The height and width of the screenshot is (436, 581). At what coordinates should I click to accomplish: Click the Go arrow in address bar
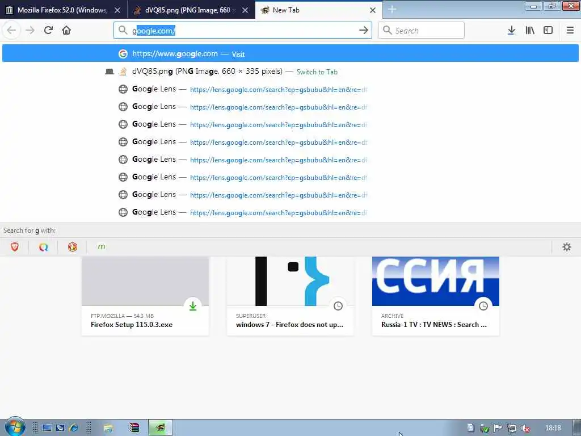(x=364, y=30)
